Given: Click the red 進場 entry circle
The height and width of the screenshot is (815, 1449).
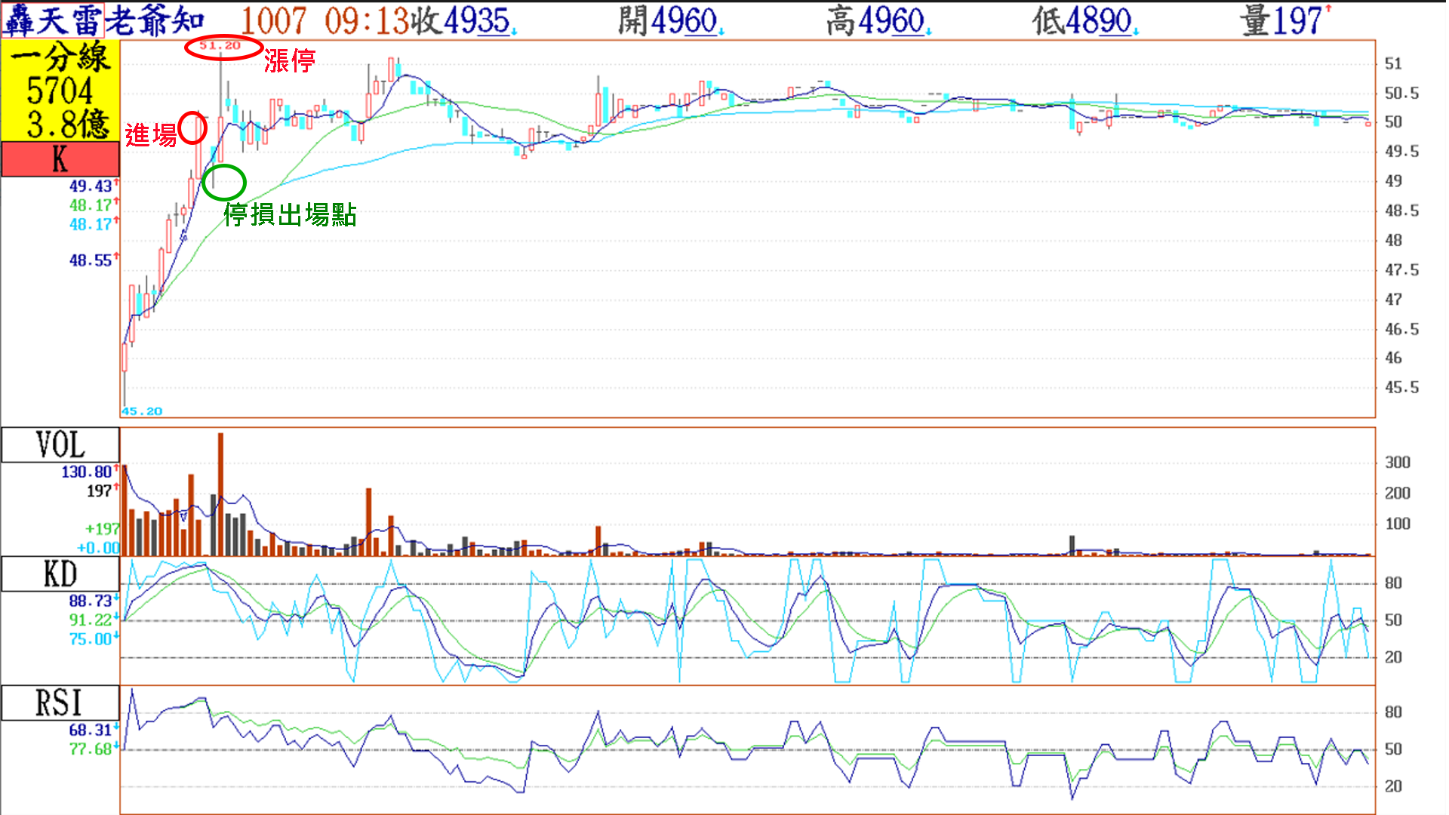Looking at the screenshot, I should (192, 128).
